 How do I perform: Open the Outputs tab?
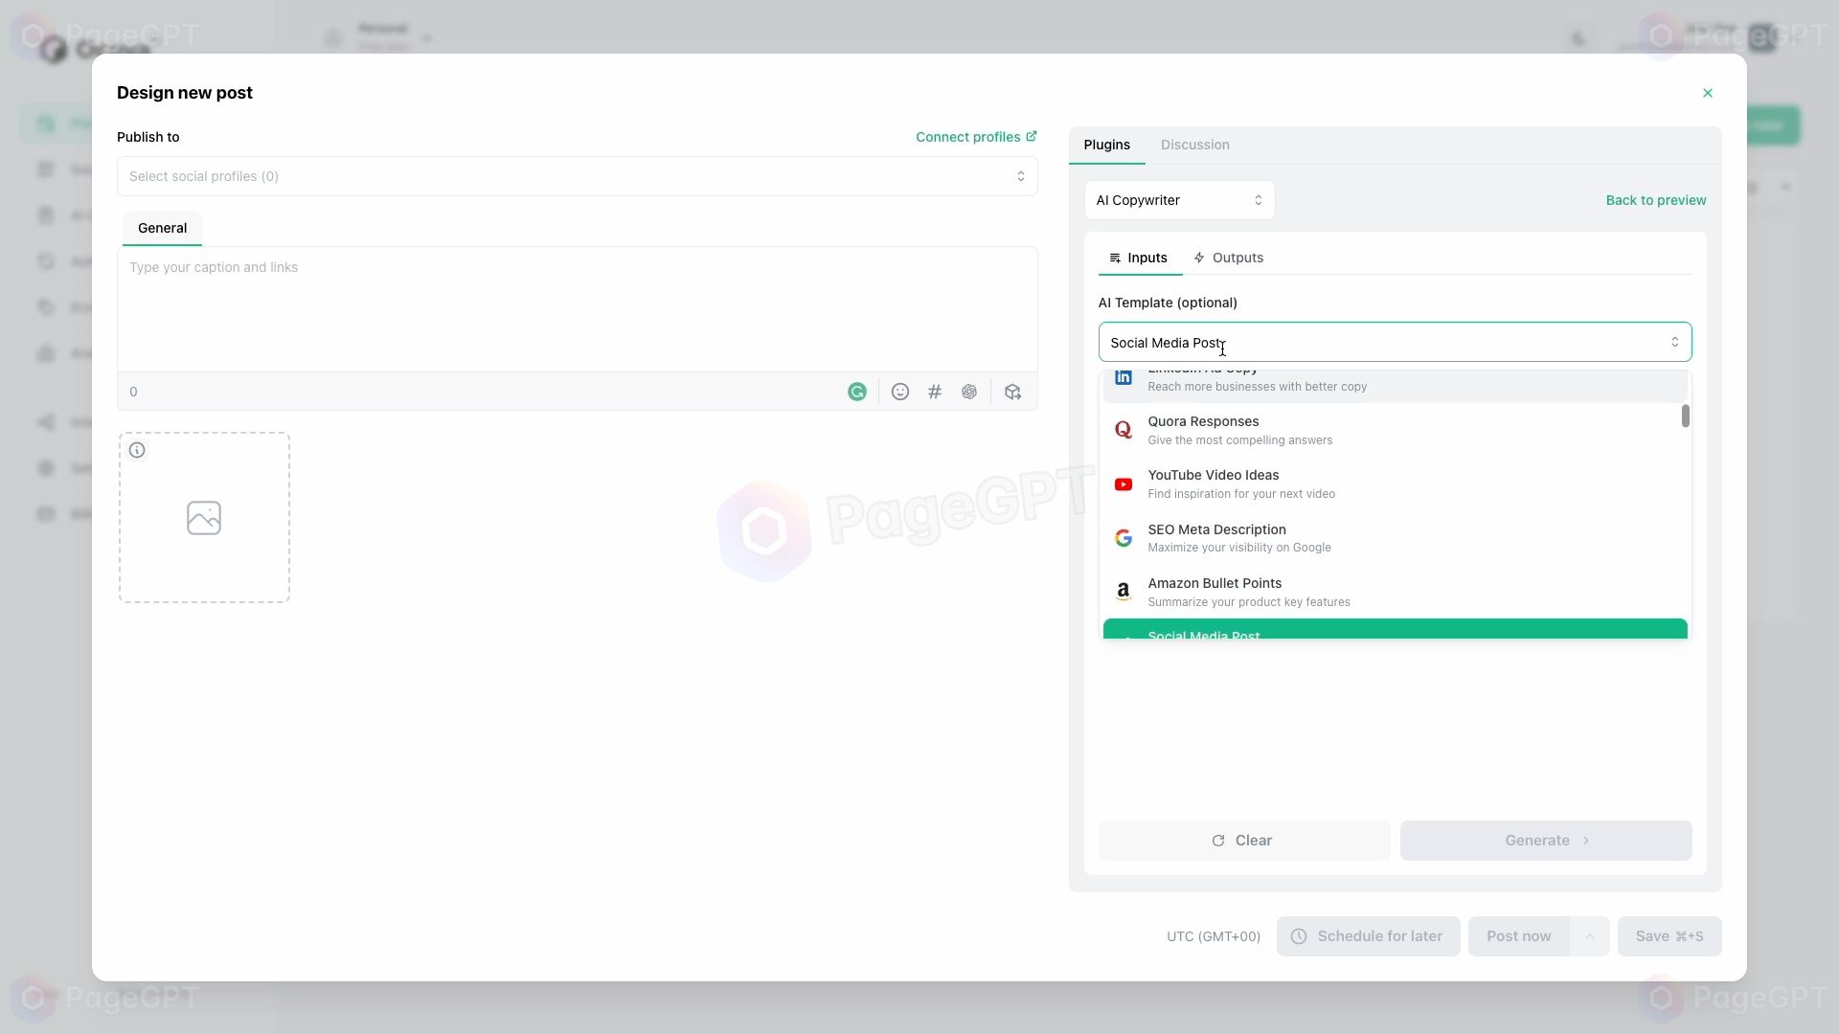click(1229, 258)
